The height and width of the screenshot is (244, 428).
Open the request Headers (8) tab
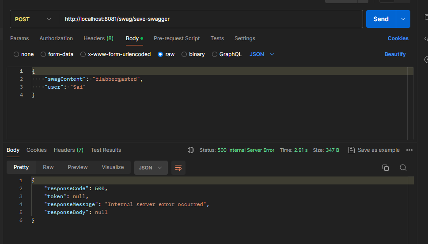point(98,38)
